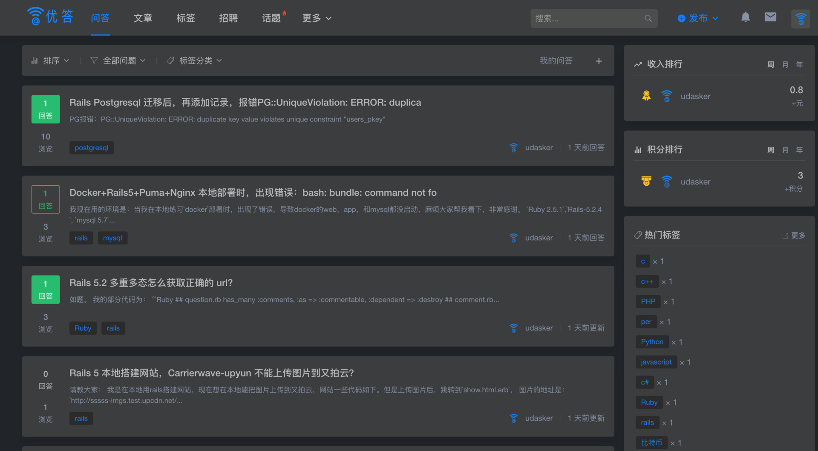This screenshot has height=451, width=818.
Task: Open the 招聘 navigation tab
Action: tap(228, 18)
